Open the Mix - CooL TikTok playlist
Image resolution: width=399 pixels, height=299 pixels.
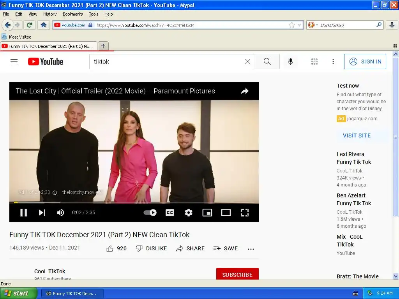(x=350, y=241)
